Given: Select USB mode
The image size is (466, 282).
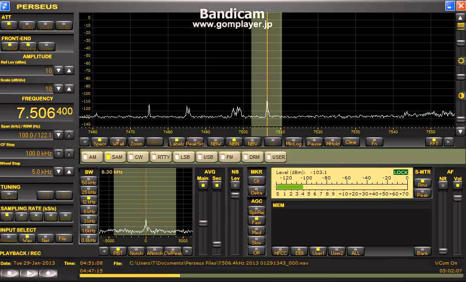Looking at the screenshot, I should click(207, 157).
